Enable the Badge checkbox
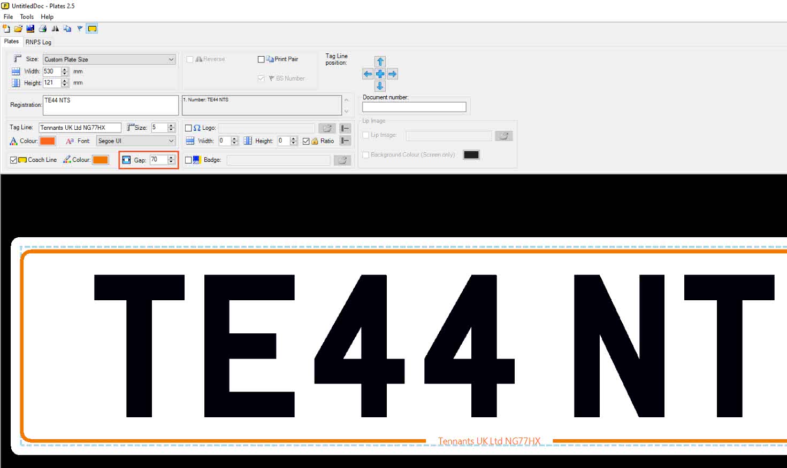Image resolution: width=787 pixels, height=468 pixels. click(x=188, y=160)
